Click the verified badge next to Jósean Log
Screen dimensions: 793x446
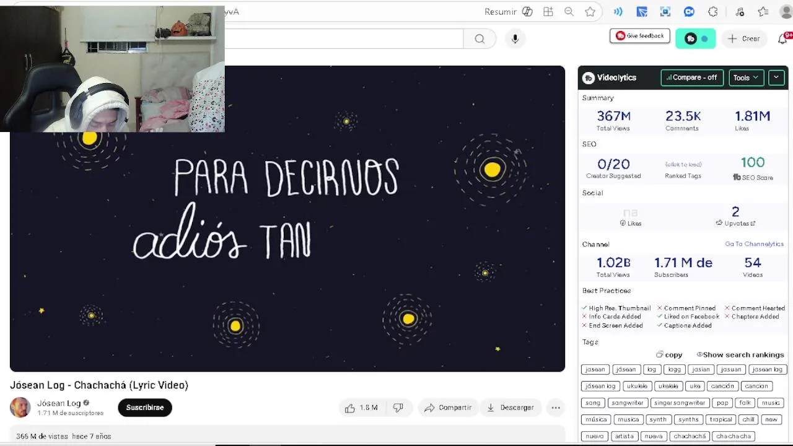86,403
